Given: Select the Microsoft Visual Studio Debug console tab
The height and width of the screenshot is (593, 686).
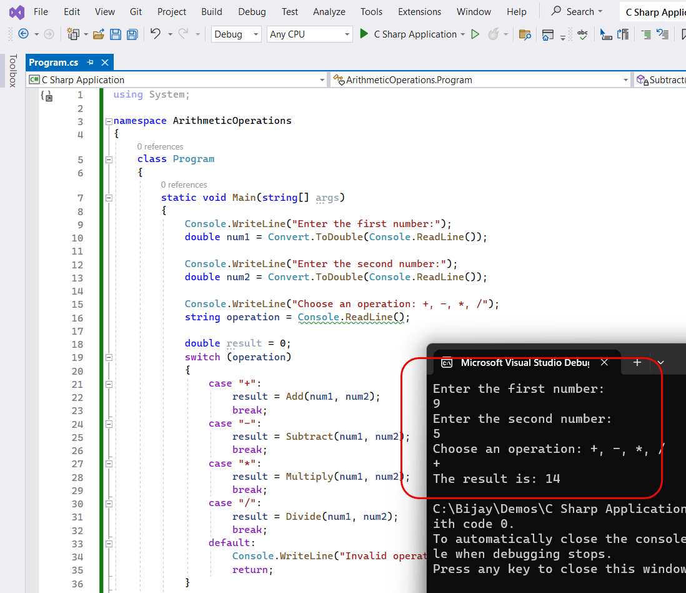Looking at the screenshot, I should (525, 363).
